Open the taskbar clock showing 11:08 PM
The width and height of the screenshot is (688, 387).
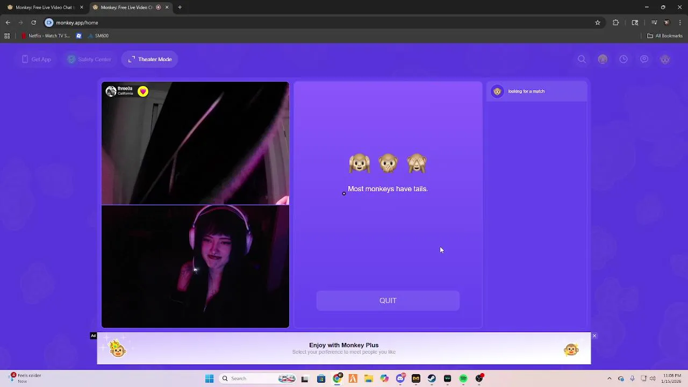(672, 378)
